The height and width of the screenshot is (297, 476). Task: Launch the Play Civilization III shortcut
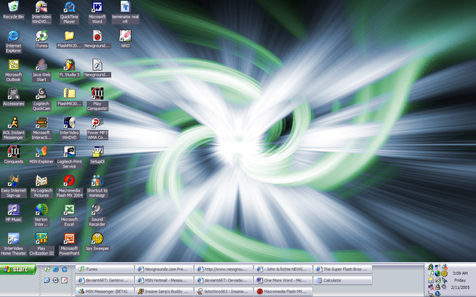point(42,244)
